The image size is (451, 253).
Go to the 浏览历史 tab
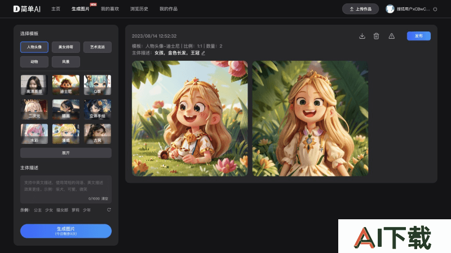point(139,9)
